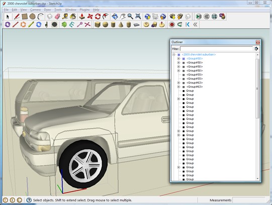Open the Window menu
Image resolution: width=272 pixels, height=205 pixels.
point(70,10)
